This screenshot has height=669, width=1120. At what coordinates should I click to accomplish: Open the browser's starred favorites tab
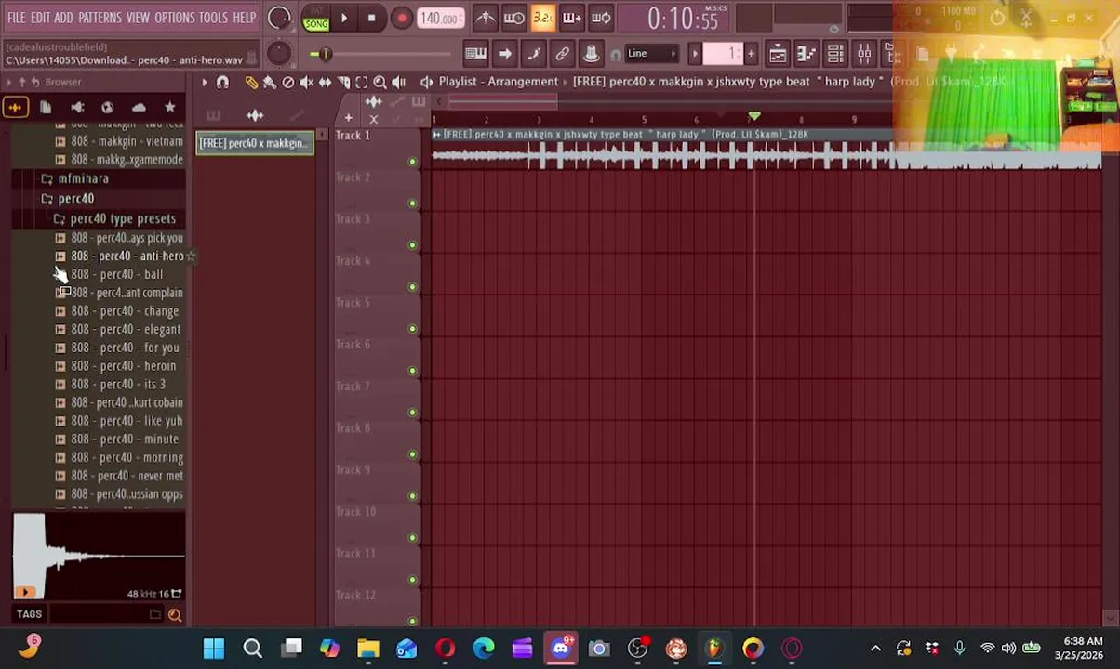tap(169, 108)
